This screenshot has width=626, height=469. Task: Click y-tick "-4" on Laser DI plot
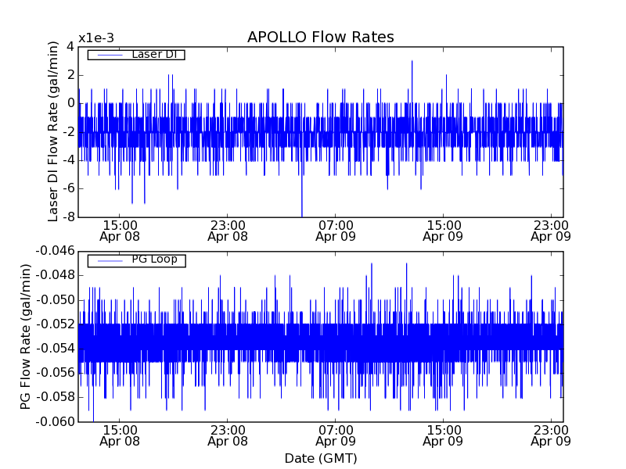pos(69,160)
